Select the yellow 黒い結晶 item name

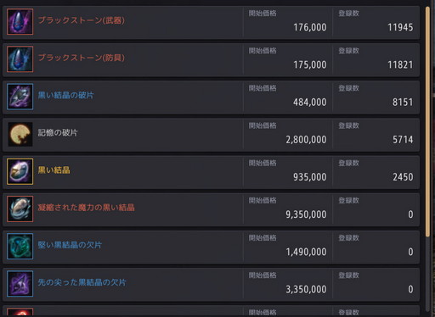[54, 170]
